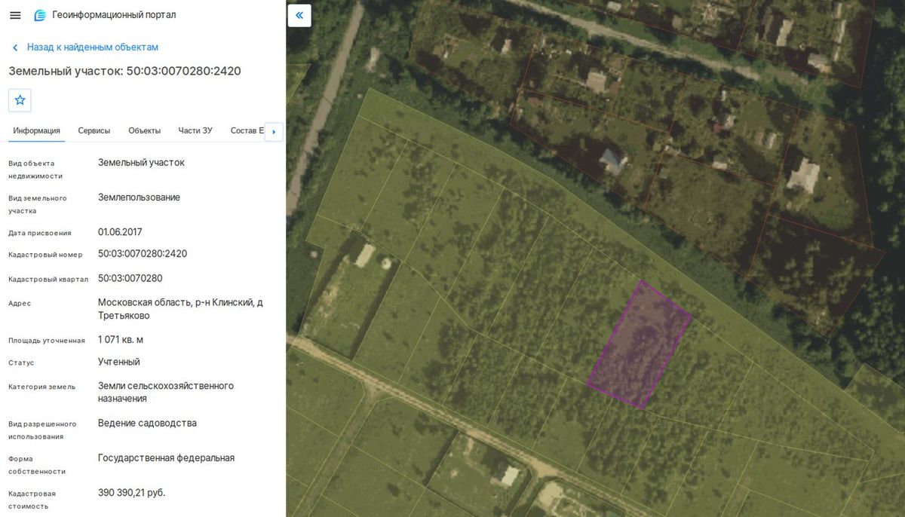Click the Геоинформационный портал title text

point(114,15)
